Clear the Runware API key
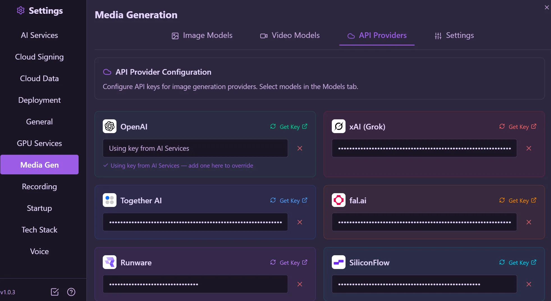Screen dimensions: 551x301 (300, 284)
